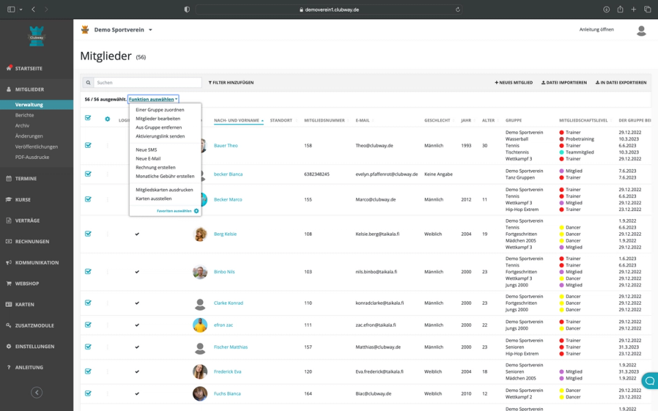
Task: Click Datei importieren button
Action: (x=564, y=83)
